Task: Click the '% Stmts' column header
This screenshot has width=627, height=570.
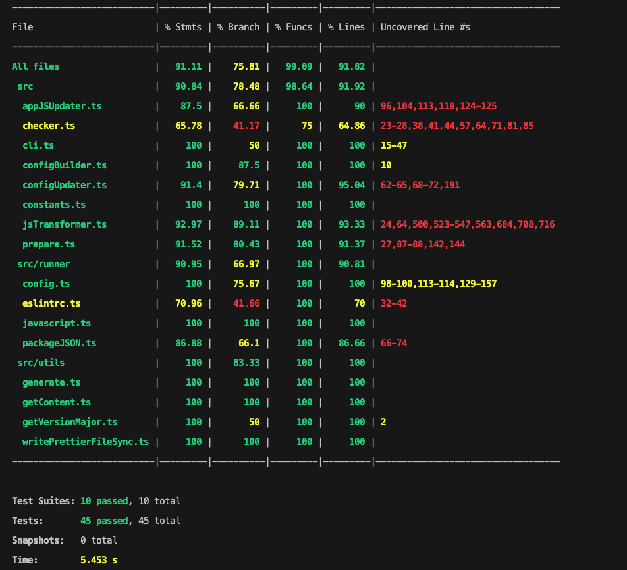Action: (x=182, y=27)
